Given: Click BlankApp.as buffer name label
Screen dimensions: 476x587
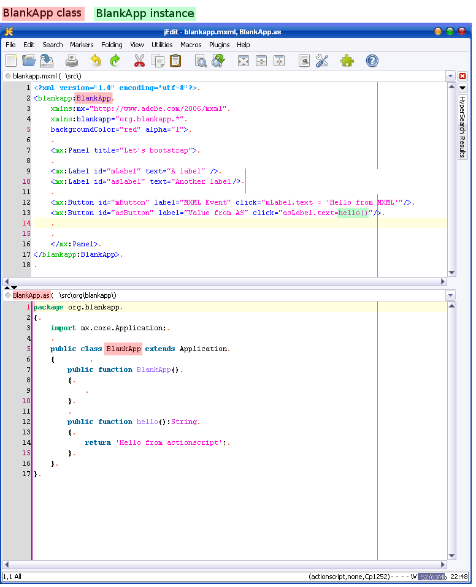Looking at the screenshot, I should click(x=31, y=295).
